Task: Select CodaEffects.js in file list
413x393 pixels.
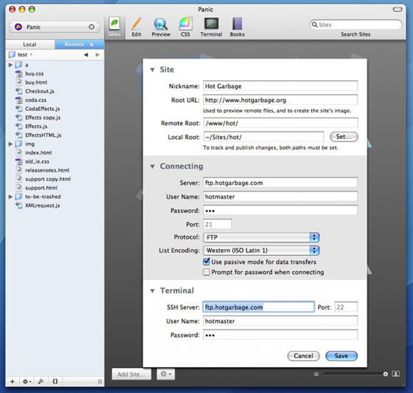Action: click(x=43, y=109)
